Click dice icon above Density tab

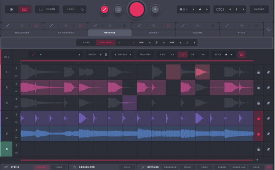[x=139, y=26]
